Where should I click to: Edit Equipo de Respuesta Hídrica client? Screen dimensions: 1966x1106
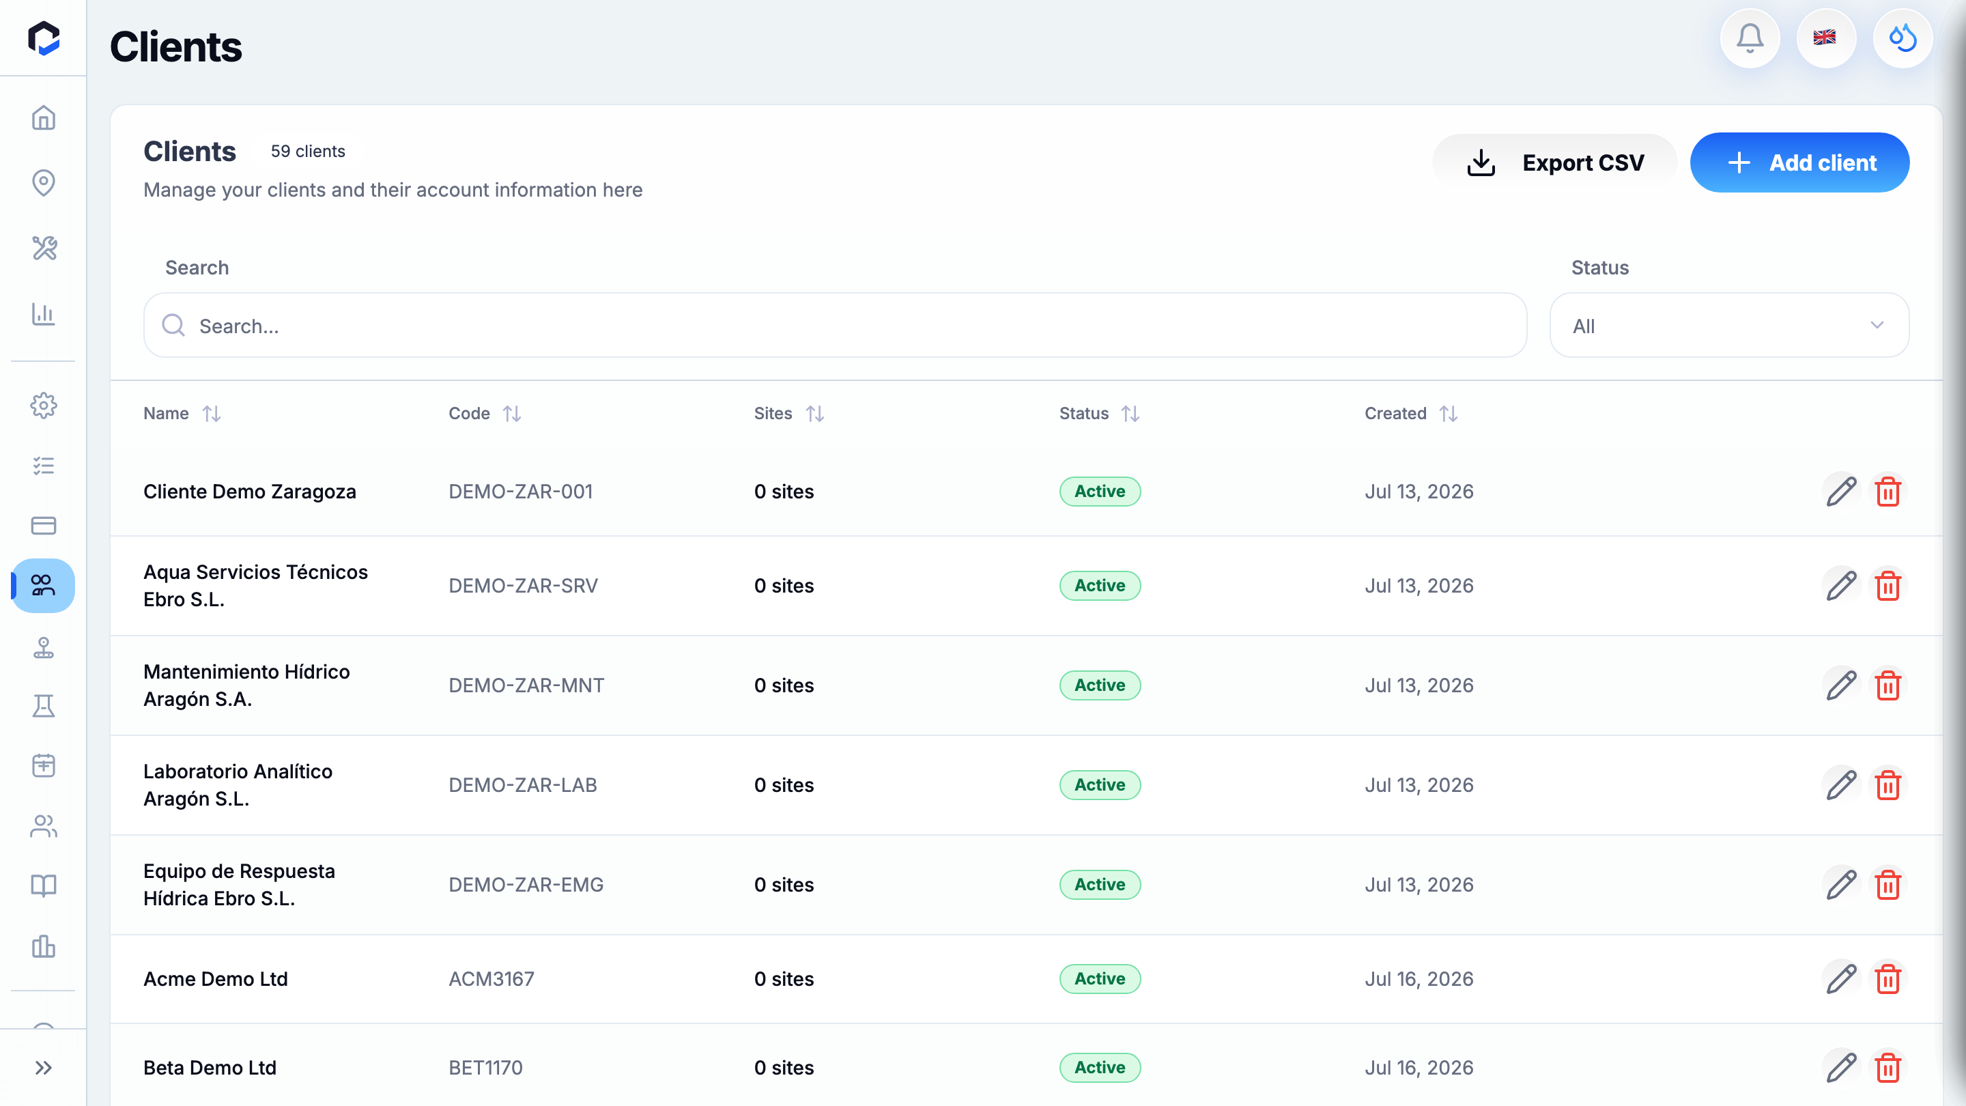pyautogui.click(x=1841, y=885)
